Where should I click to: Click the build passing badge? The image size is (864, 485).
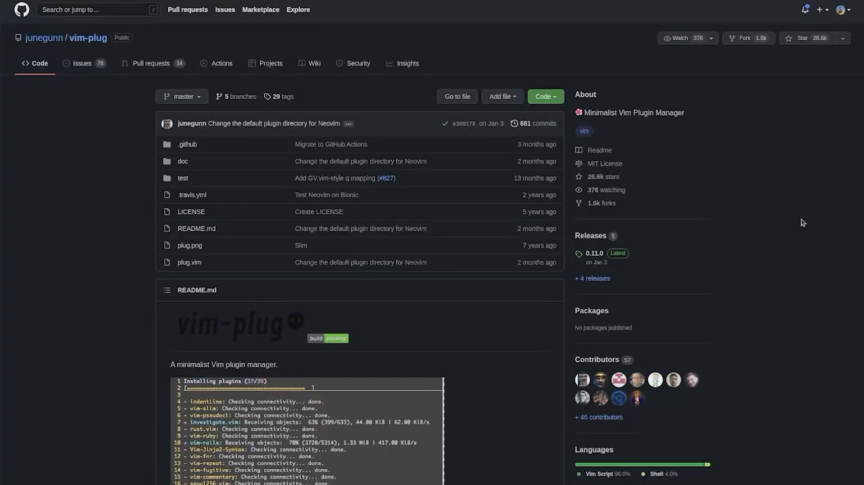pos(328,338)
